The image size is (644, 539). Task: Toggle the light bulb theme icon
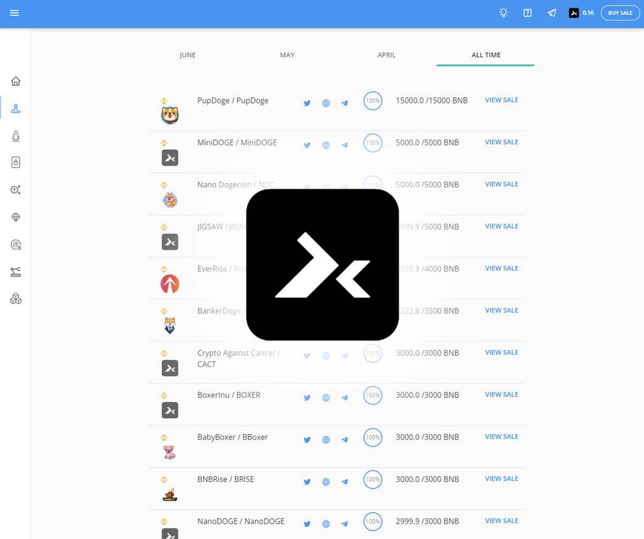(x=503, y=13)
